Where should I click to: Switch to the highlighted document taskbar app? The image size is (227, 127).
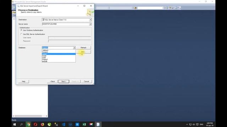coord(98,125)
